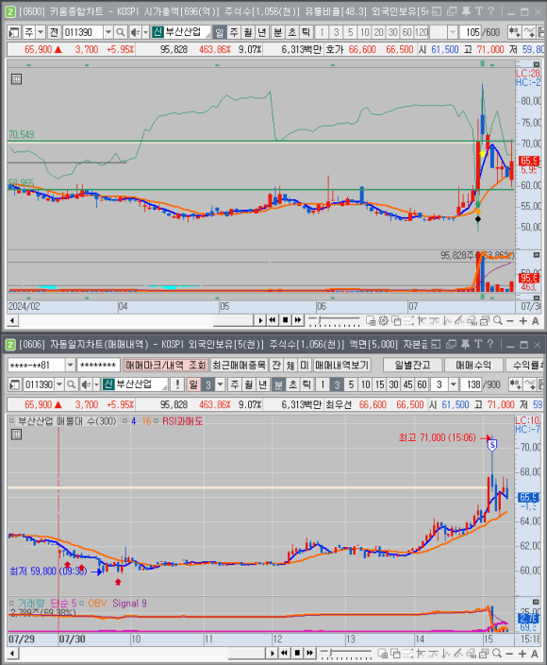This screenshot has width=547, height=665.
Task: Click left panel toggle icon in top chart toolbar
Action: pyautogui.click(x=14, y=32)
